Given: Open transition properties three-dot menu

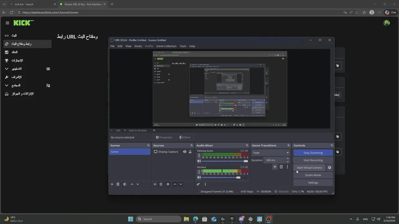Looking at the screenshot, I should pos(287,167).
